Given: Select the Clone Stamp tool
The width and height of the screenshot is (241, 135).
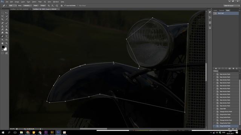Looking at the screenshot, I should click(2, 26).
